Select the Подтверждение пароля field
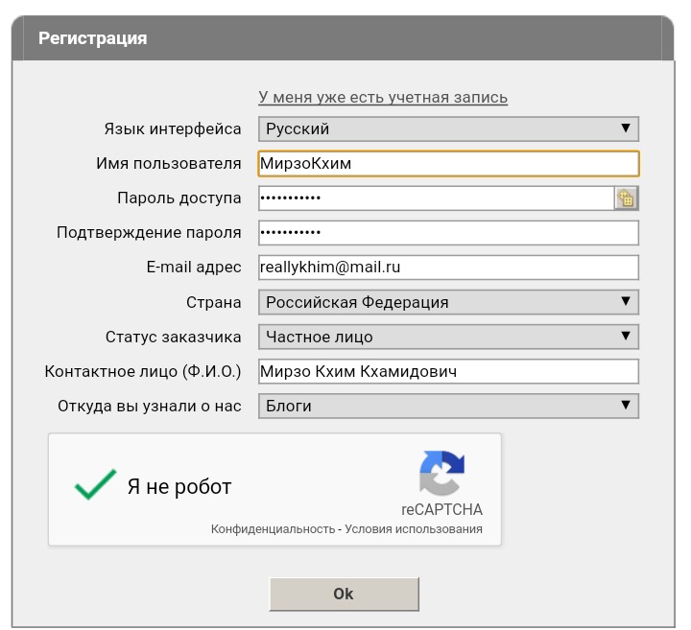 click(x=448, y=233)
